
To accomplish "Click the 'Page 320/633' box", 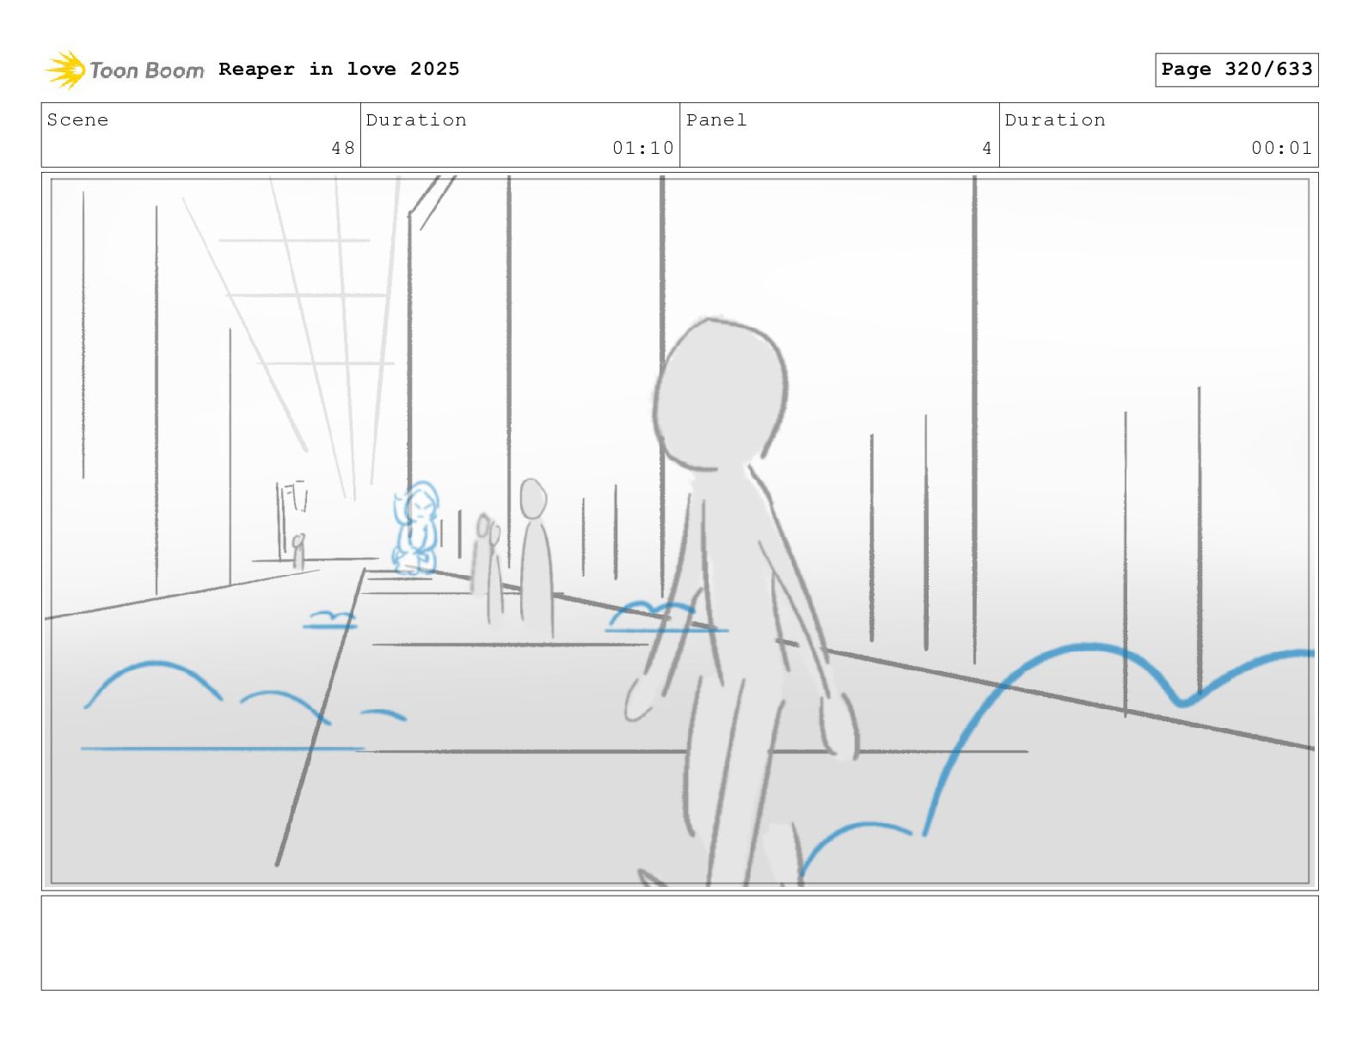I will pos(1236,70).
